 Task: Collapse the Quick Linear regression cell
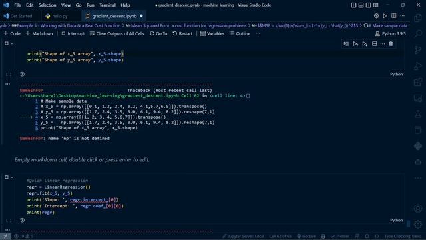click(x=12, y=177)
